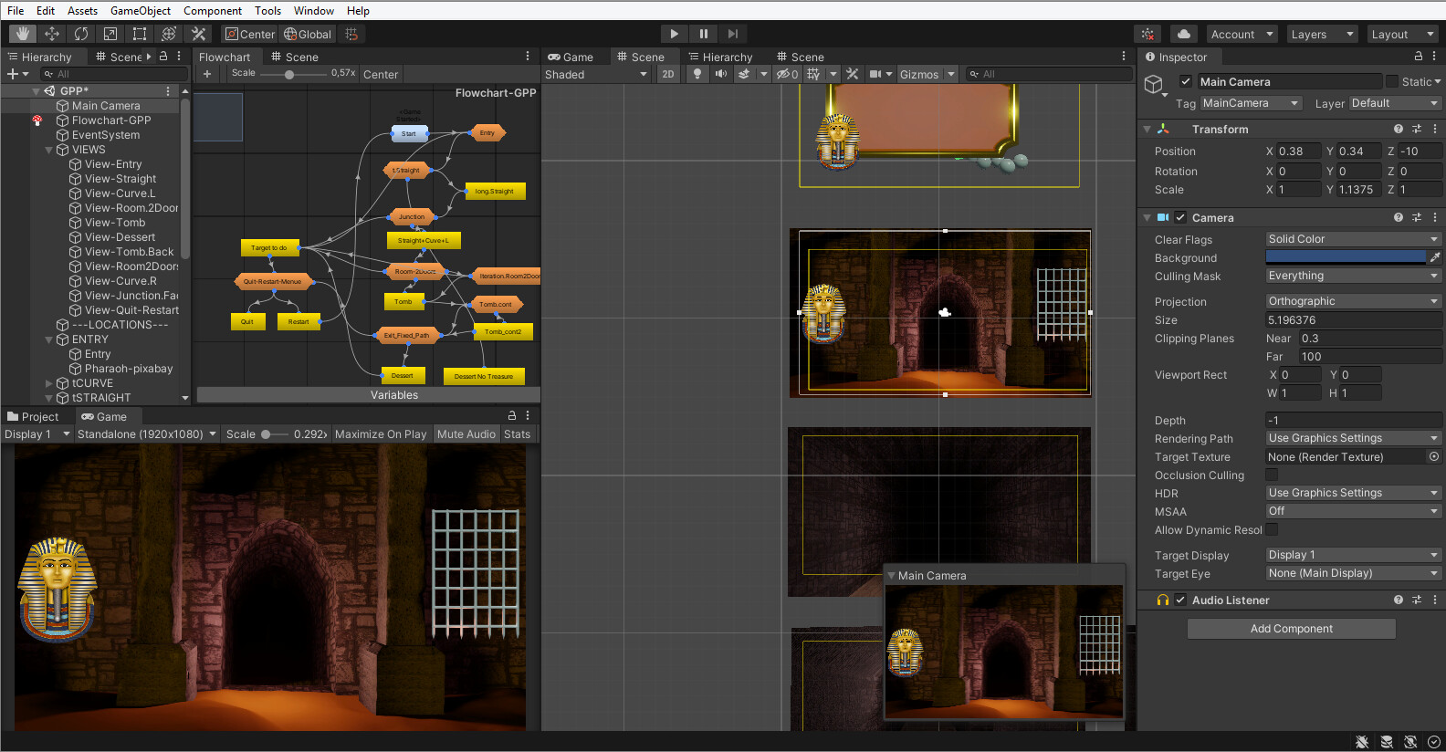
Task: Toggle scene lighting bulb icon
Action: pos(697,74)
